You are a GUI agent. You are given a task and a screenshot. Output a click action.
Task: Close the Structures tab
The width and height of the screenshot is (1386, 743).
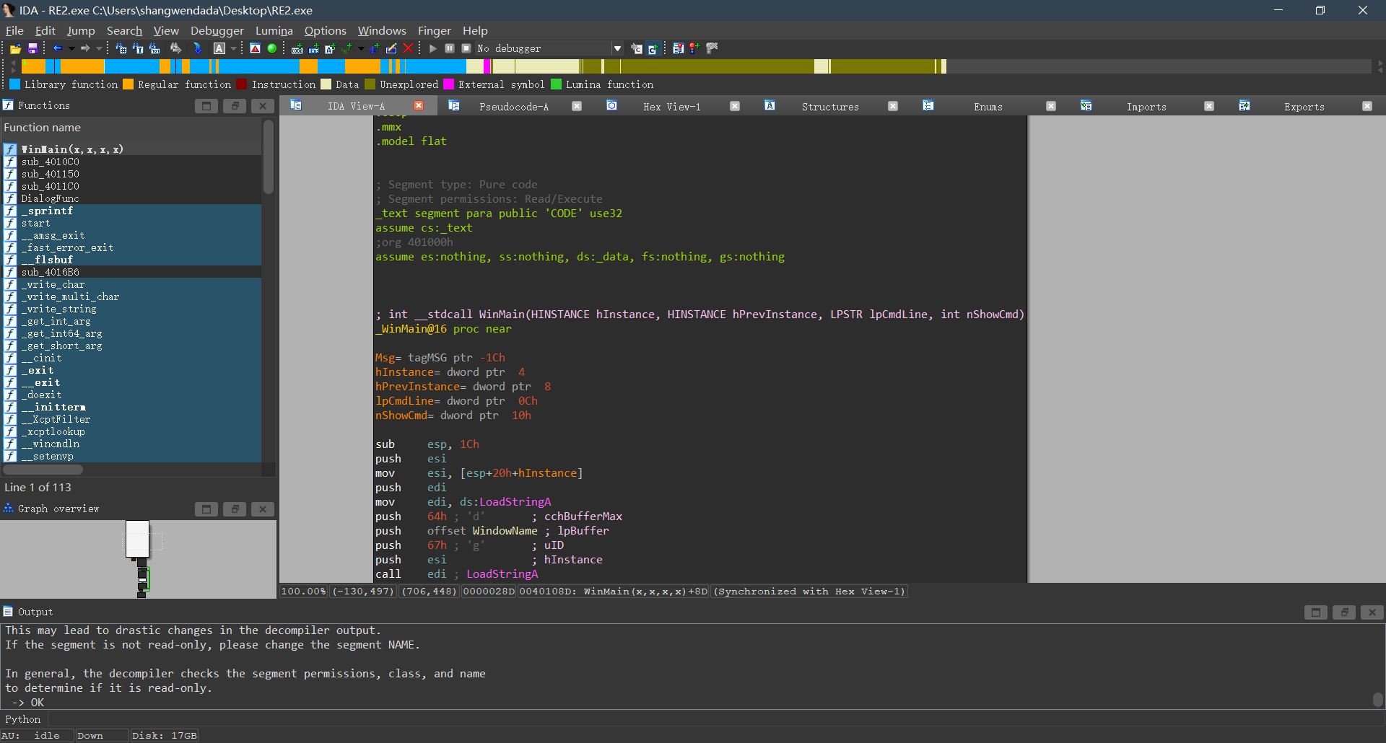(893, 105)
